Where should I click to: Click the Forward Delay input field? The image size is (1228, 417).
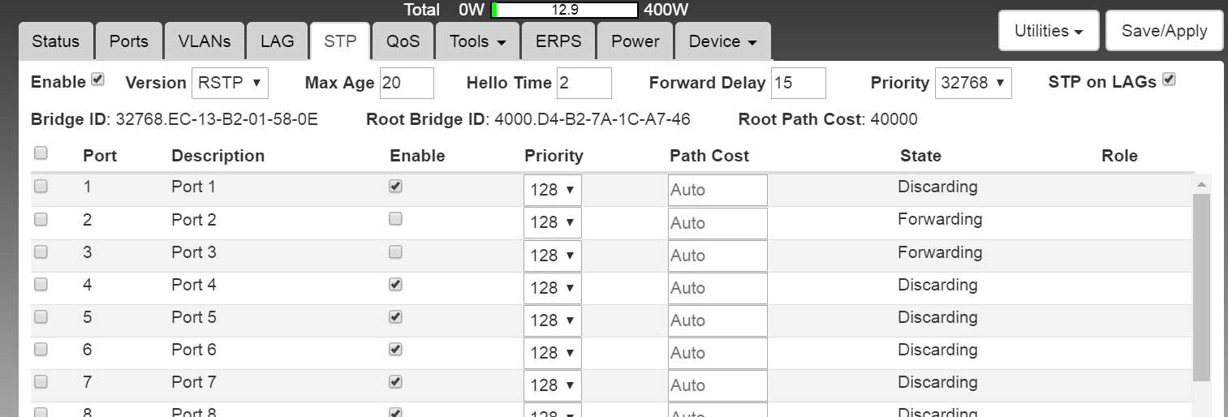(798, 83)
